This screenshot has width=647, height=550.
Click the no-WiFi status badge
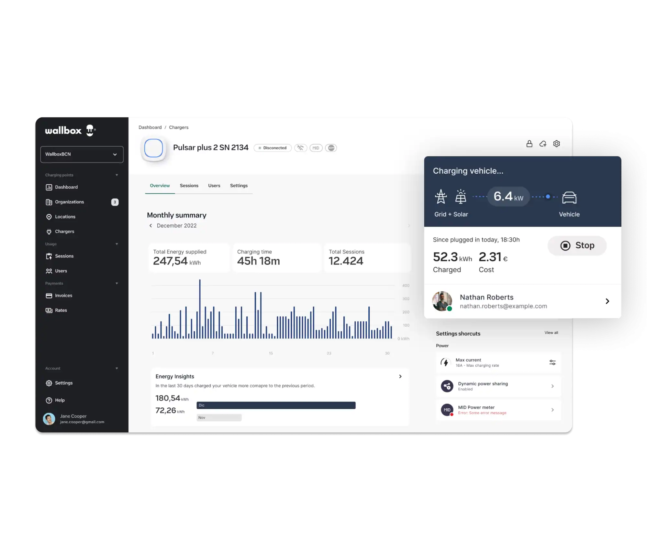click(x=300, y=148)
